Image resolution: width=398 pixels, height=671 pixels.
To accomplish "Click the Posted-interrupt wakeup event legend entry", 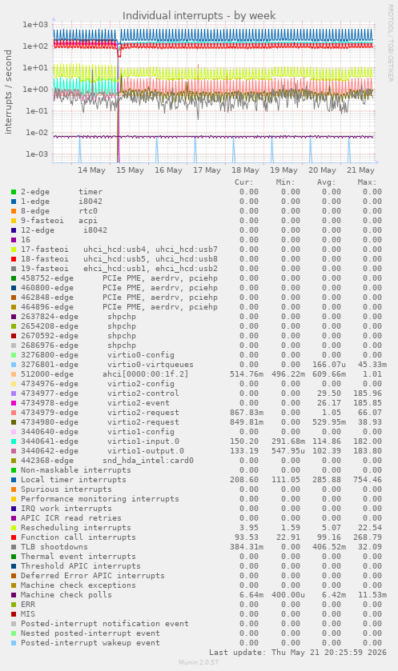I will click(x=90, y=643).
